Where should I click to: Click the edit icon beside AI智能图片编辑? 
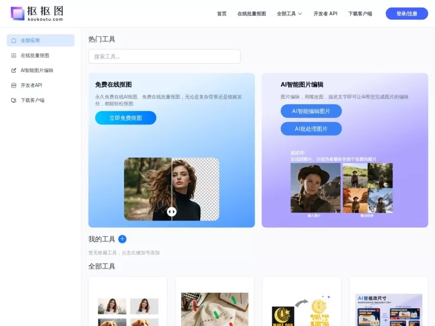pyautogui.click(x=14, y=71)
